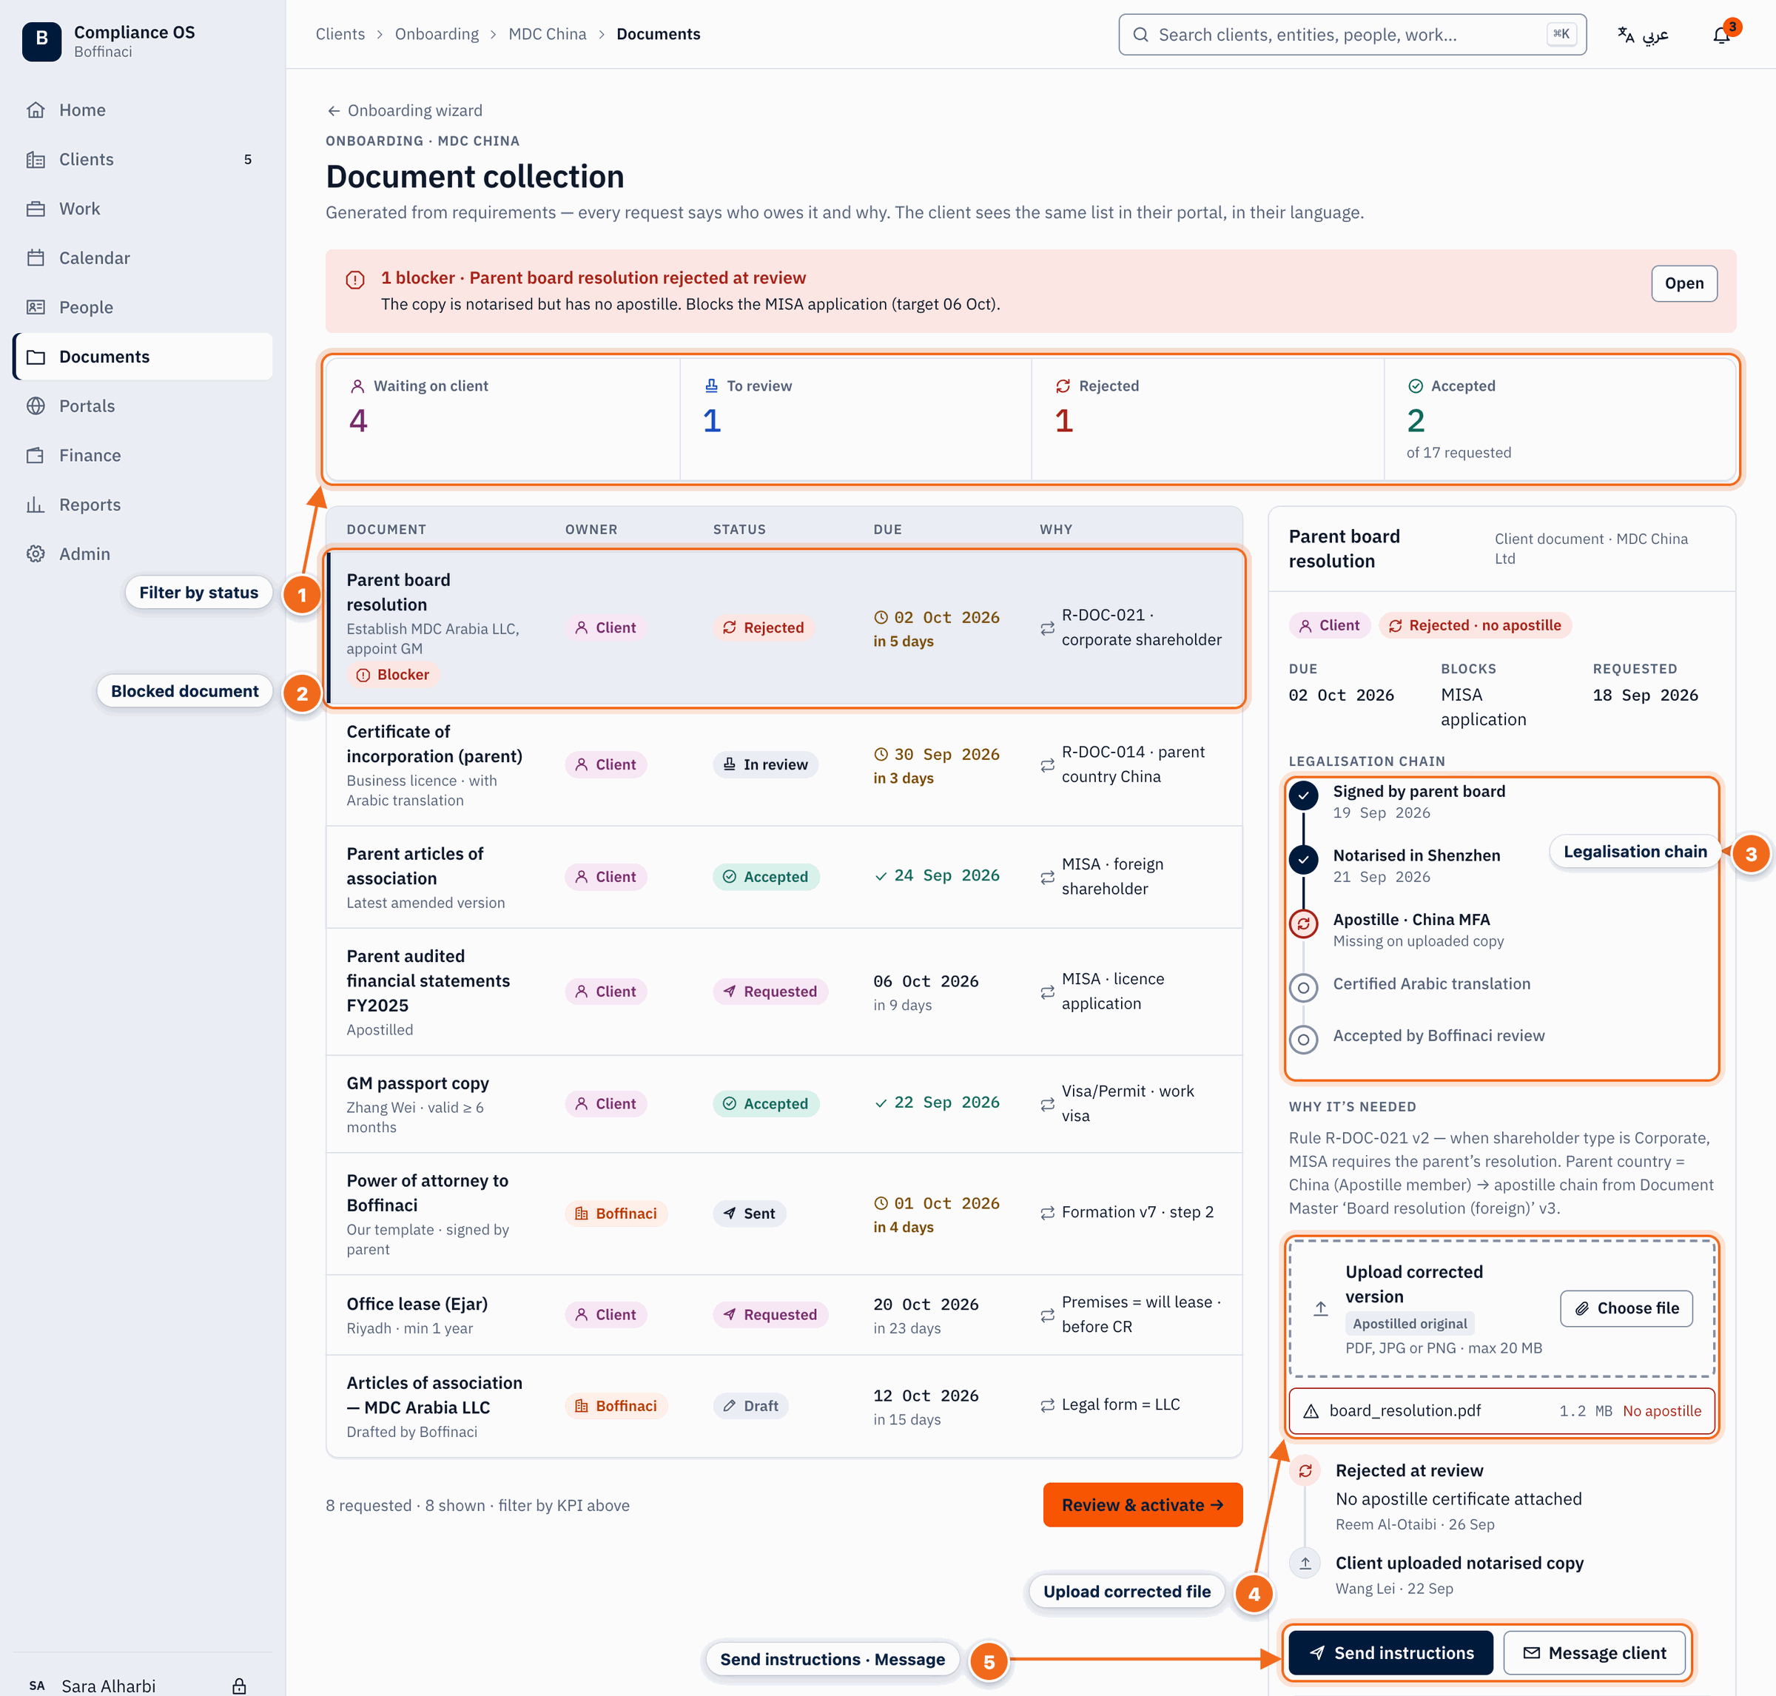The width and height of the screenshot is (1776, 1696).
Task: Click the Client uploaded notarised copy icon
Action: click(1305, 1563)
